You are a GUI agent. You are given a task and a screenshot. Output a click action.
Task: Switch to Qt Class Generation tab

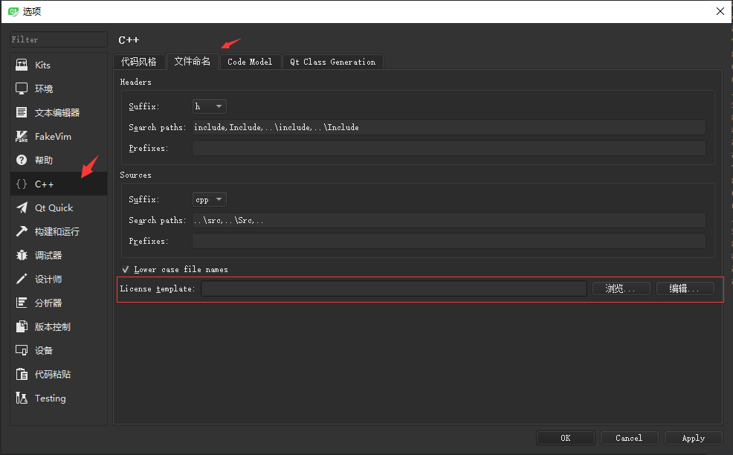[332, 62]
